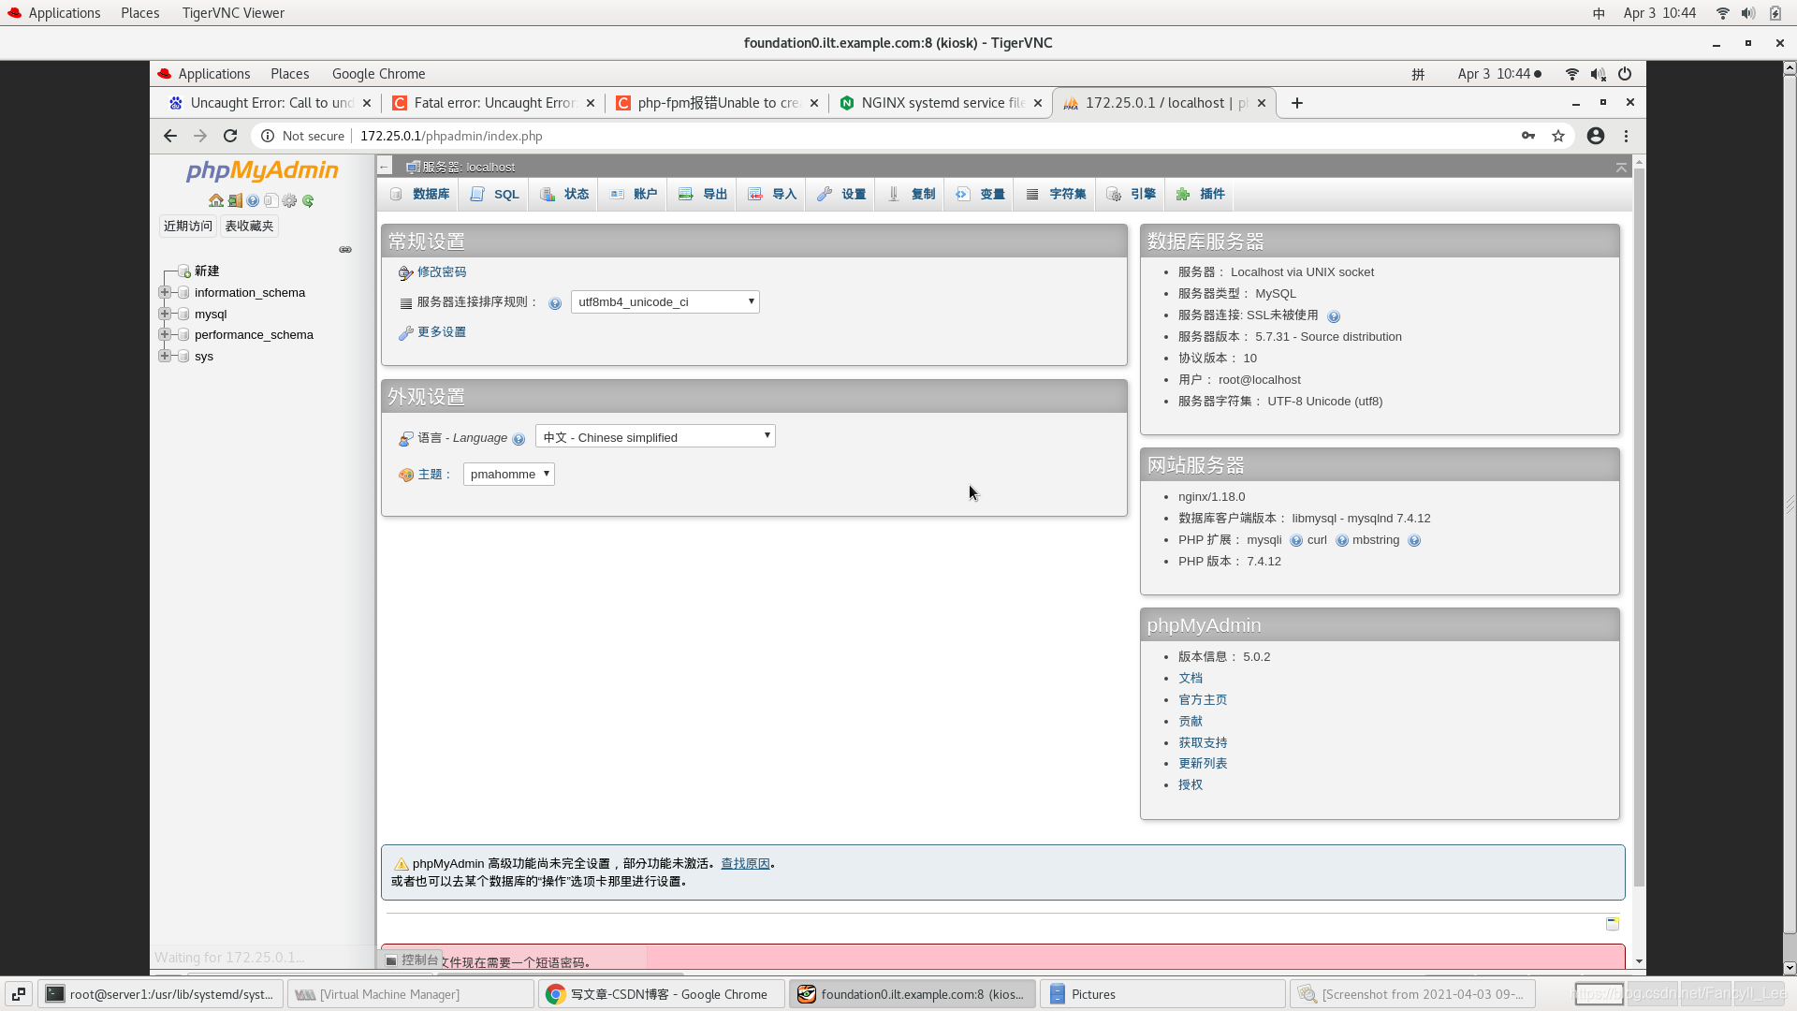Click the navigation panel settings gear icon
The width and height of the screenshot is (1797, 1011).
(x=289, y=200)
